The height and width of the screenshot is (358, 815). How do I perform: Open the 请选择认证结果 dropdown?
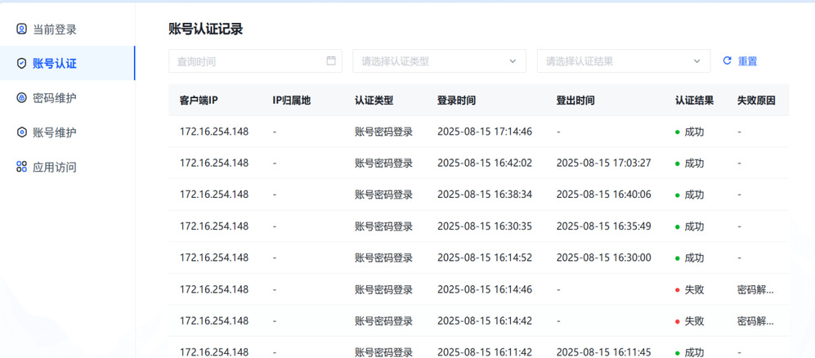click(623, 61)
